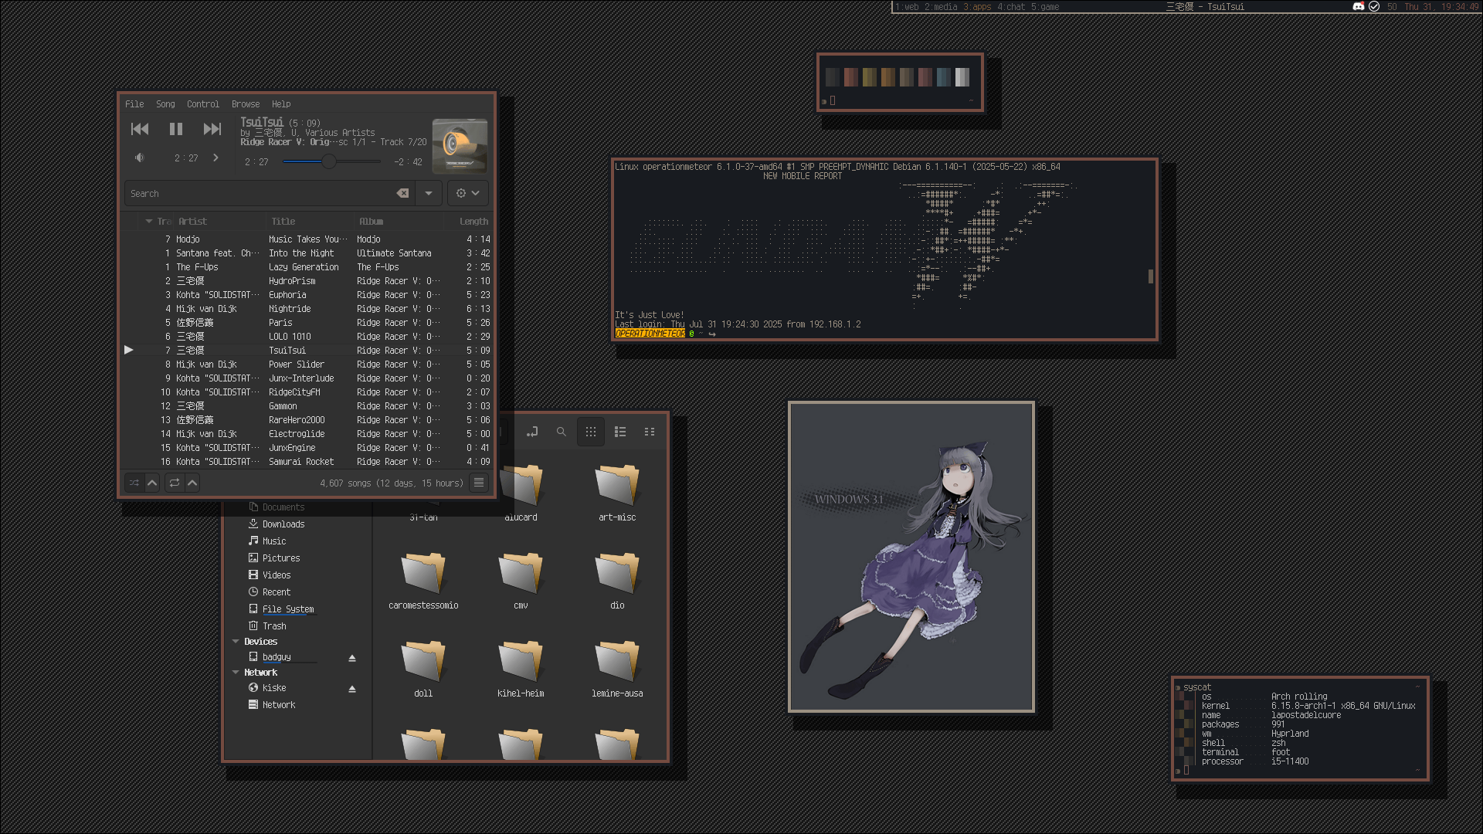Viewport: 1483px width, 834px height.
Task: Open the Browse menu
Action: 245,104
